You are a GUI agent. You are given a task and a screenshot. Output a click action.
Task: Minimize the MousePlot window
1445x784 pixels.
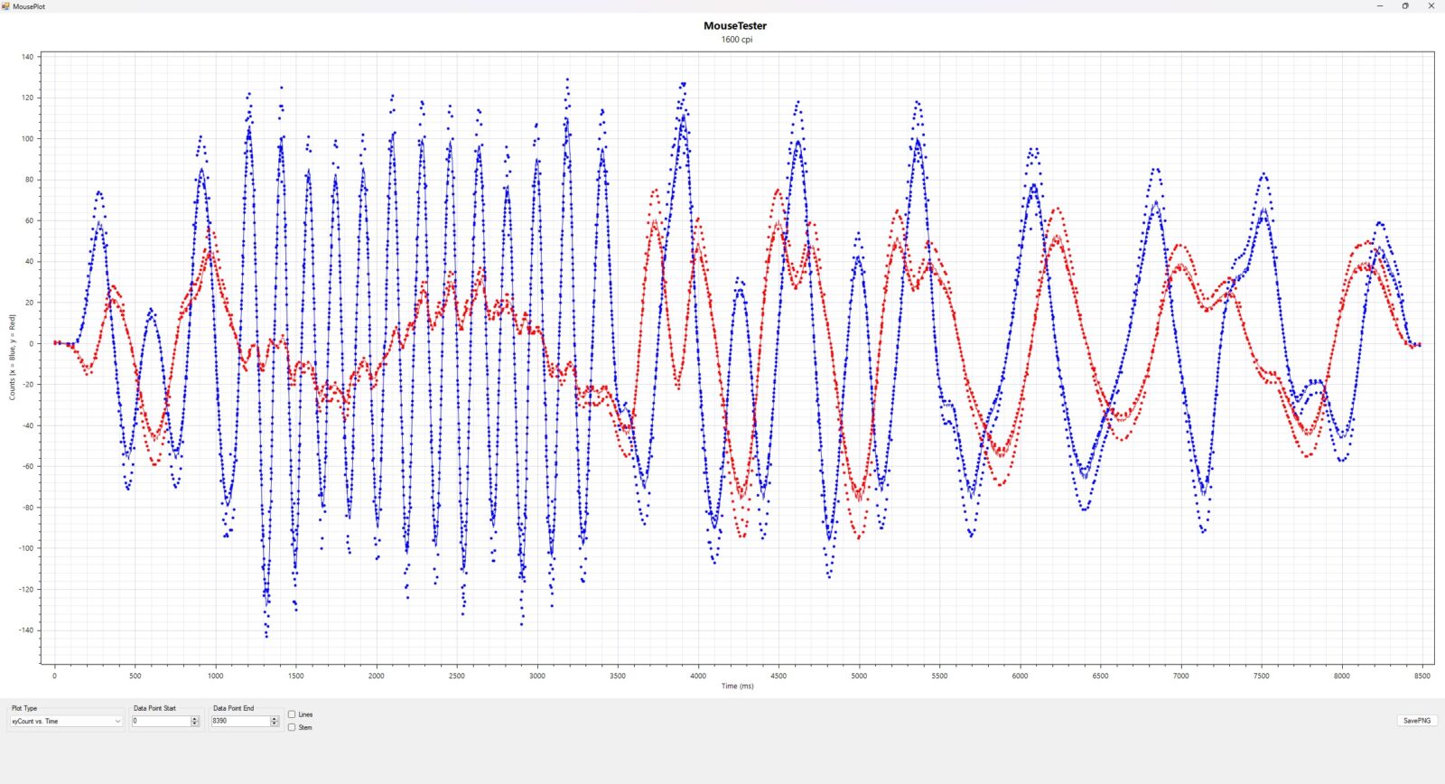pos(1379,6)
